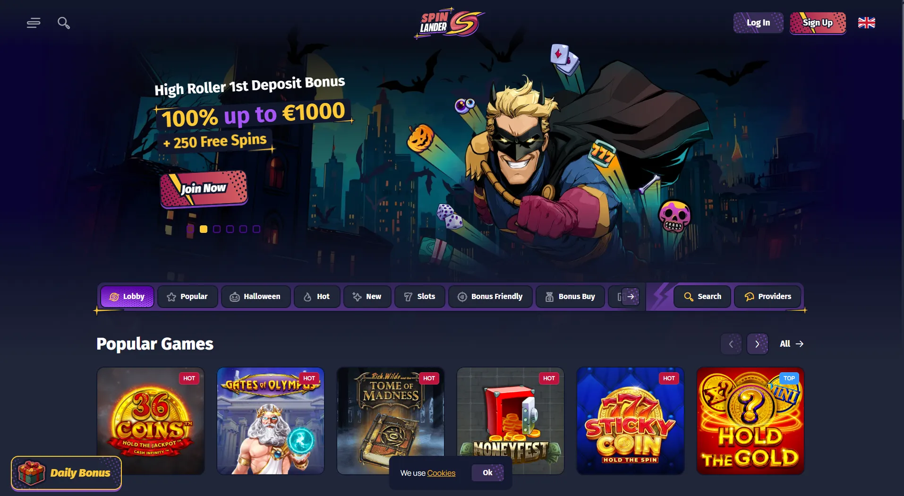Select the second banner slide dot
Viewport: 904px width, 496px height.
coord(204,229)
